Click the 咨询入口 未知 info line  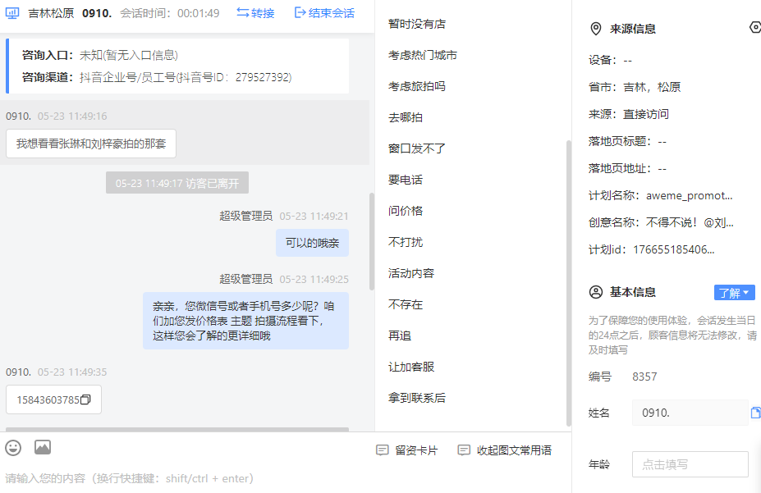(100, 55)
